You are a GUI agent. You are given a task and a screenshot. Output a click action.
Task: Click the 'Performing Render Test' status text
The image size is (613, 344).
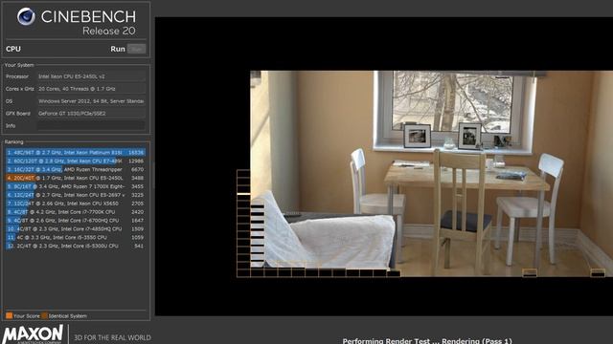point(427,340)
